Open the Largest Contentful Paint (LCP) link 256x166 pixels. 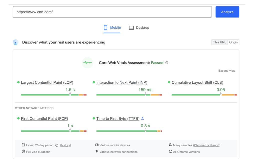[47, 82]
